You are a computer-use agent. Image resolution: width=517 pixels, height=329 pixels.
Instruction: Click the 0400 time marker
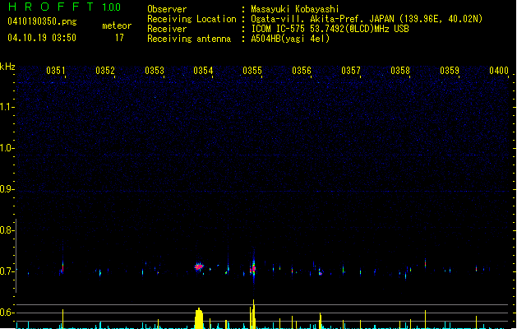(x=499, y=71)
